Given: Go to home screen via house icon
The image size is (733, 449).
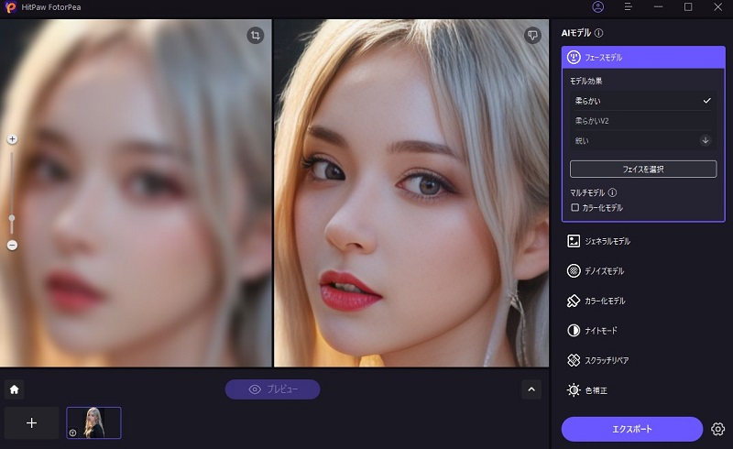Looking at the screenshot, I should pos(14,389).
